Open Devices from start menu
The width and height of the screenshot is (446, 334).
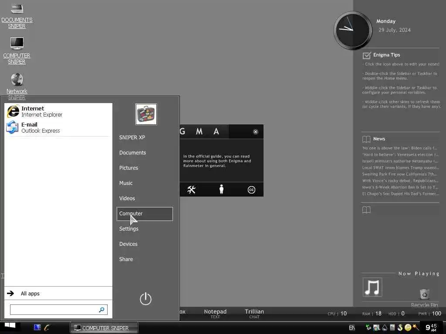pyautogui.click(x=128, y=244)
